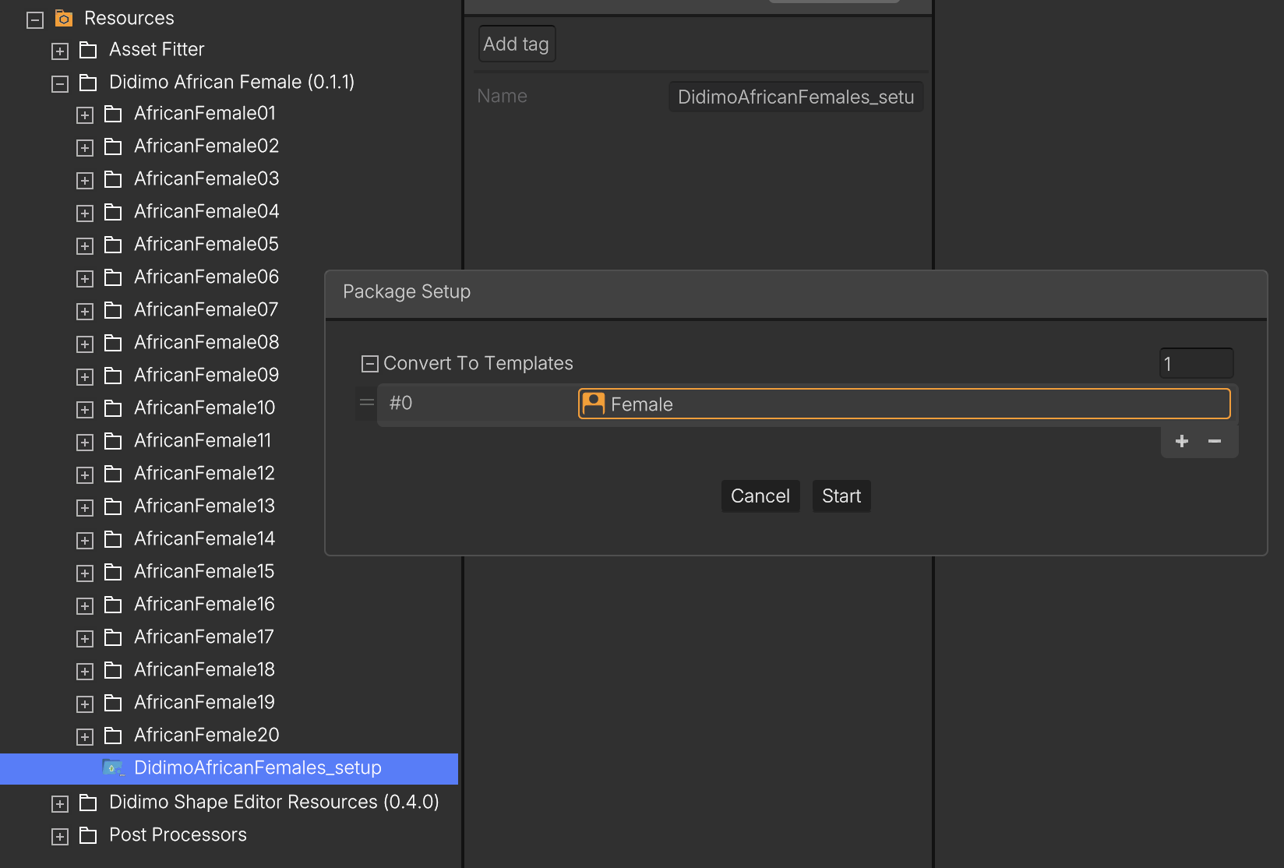Click the Cancel button in Package Setup
1284x868 pixels.
click(760, 496)
